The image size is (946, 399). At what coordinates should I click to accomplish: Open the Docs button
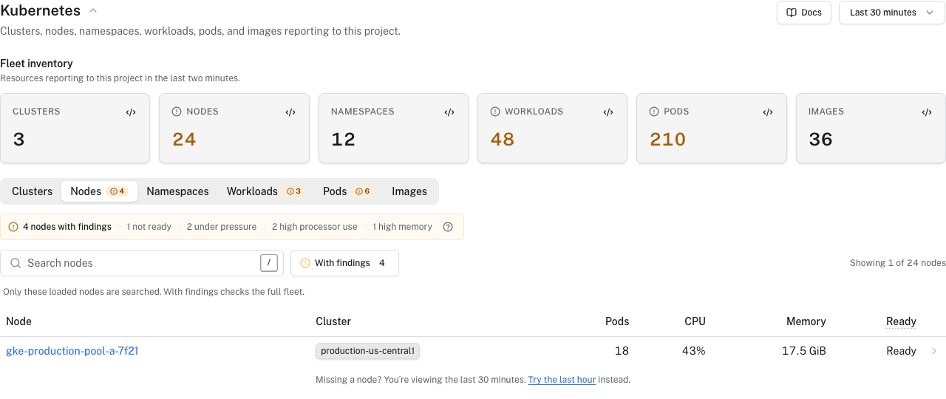coord(804,13)
